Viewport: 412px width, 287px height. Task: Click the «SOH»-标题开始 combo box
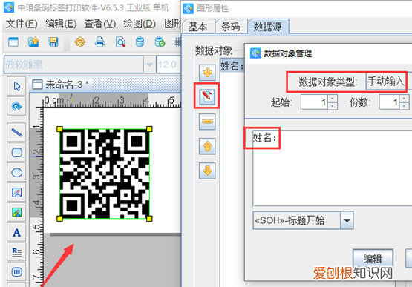[x=303, y=220]
